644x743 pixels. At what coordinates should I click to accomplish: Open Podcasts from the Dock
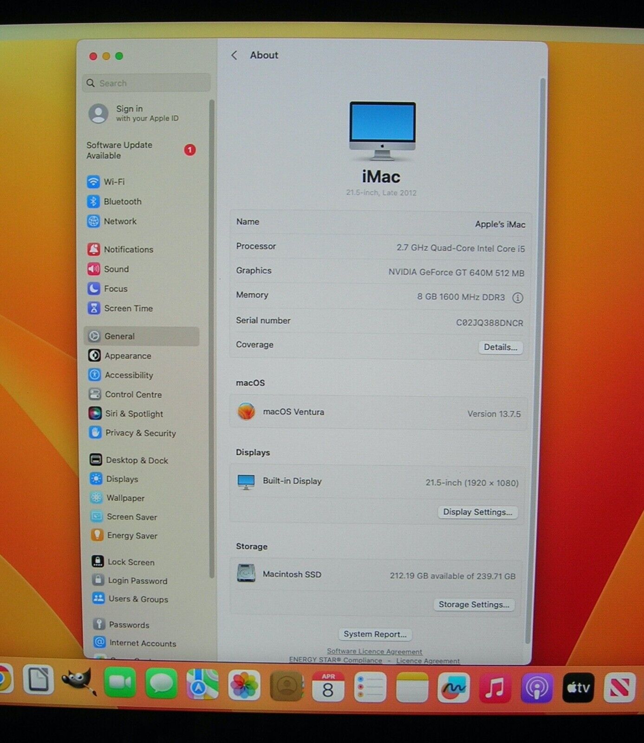tap(537, 688)
